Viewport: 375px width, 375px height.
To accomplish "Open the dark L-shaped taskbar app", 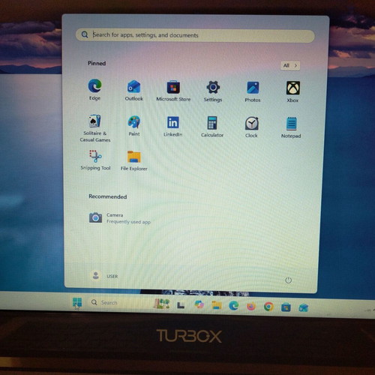I will pyautogui.click(x=181, y=305).
